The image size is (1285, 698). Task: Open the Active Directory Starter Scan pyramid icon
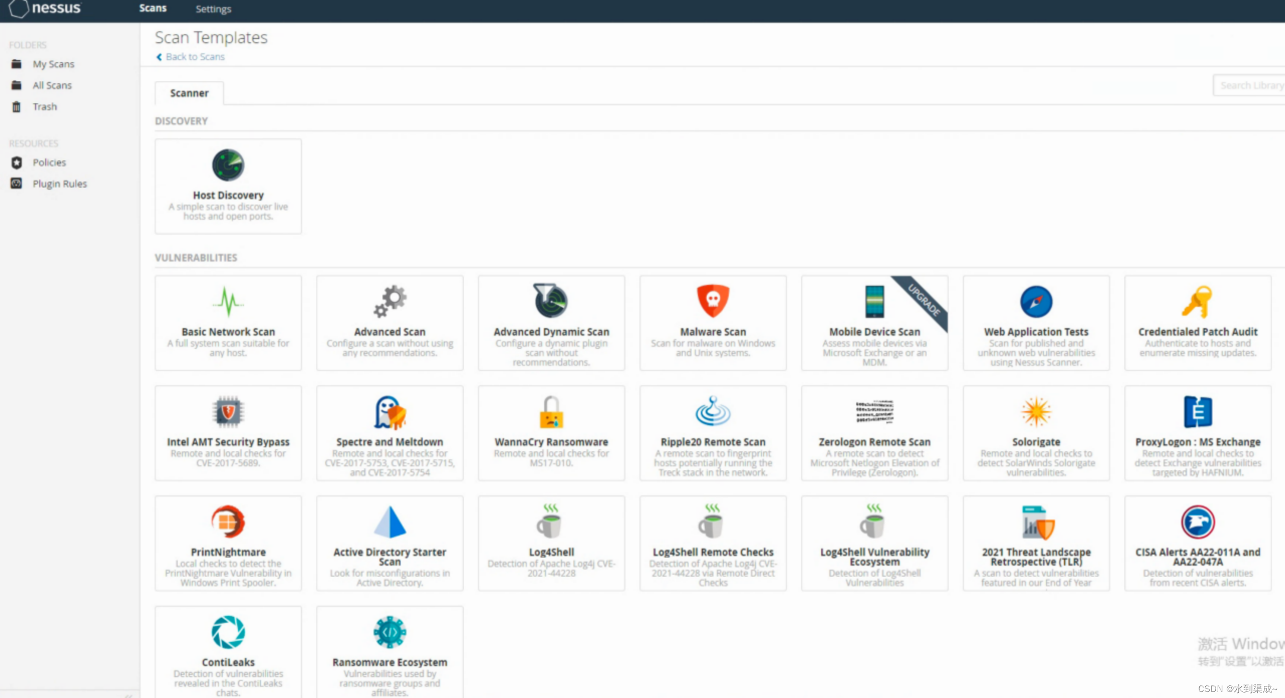[x=390, y=522]
